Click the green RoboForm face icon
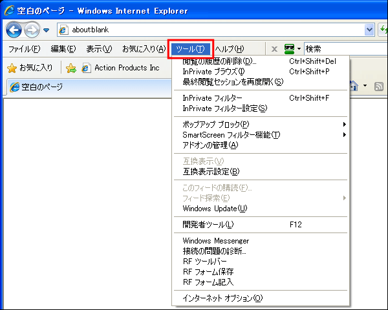Viewport: 388px width, 310px height. point(289,49)
